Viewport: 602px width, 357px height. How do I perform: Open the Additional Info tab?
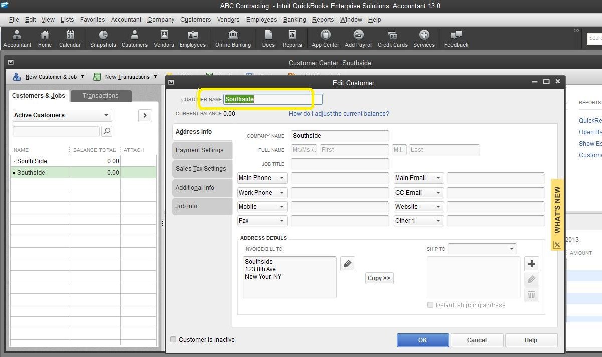[x=202, y=188]
